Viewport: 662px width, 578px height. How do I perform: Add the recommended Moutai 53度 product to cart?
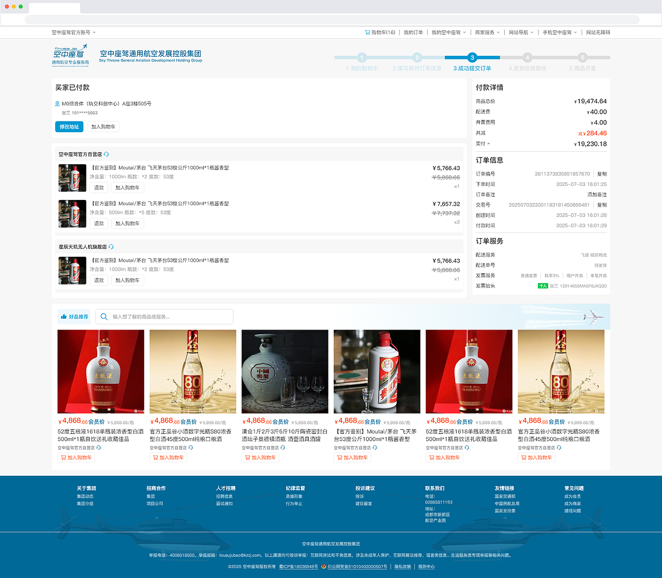353,458
